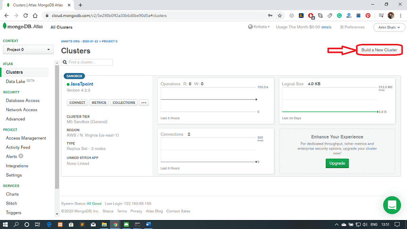Image resolution: width=407 pixels, height=229 pixels.
Task: Open the Kolkata region dropdown
Action: tap(259, 27)
